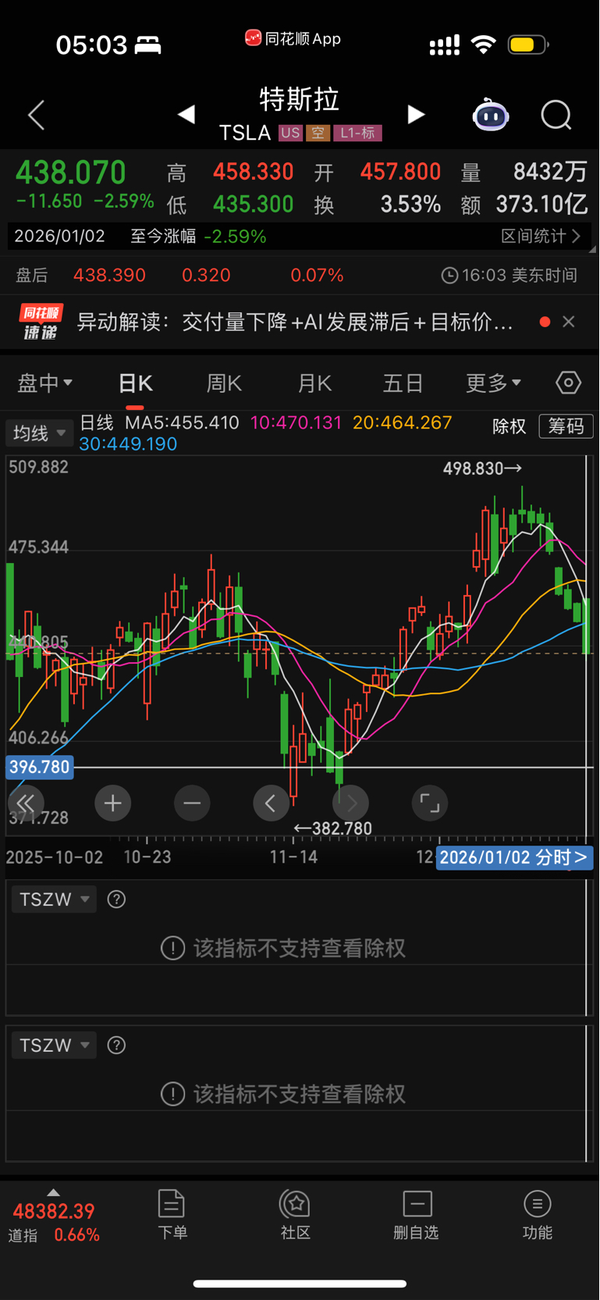
Task: Shift chart left with left chevron button
Action: pos(271,803)
